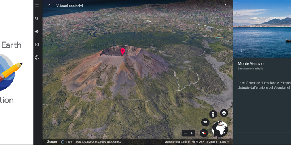This screenshot has height=145, width=291.
Task: Click the Monte Vesuvio title
Action: [x=251, y=63]
